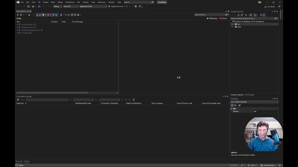
Task: Switch to the Solution Explorer tab
Action: tap(237, 95)
